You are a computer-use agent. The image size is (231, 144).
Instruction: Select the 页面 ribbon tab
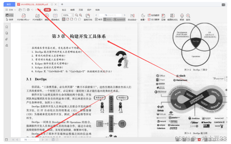pyautogui.click(x=81, y=10)
